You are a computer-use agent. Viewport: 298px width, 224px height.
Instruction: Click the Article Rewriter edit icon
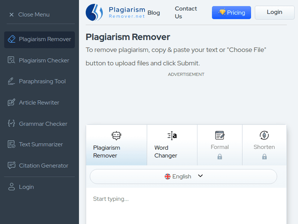pos(11,102)
